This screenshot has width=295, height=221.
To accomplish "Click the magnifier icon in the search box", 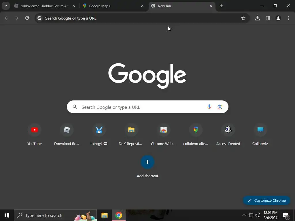I will [x=75, y=107].
